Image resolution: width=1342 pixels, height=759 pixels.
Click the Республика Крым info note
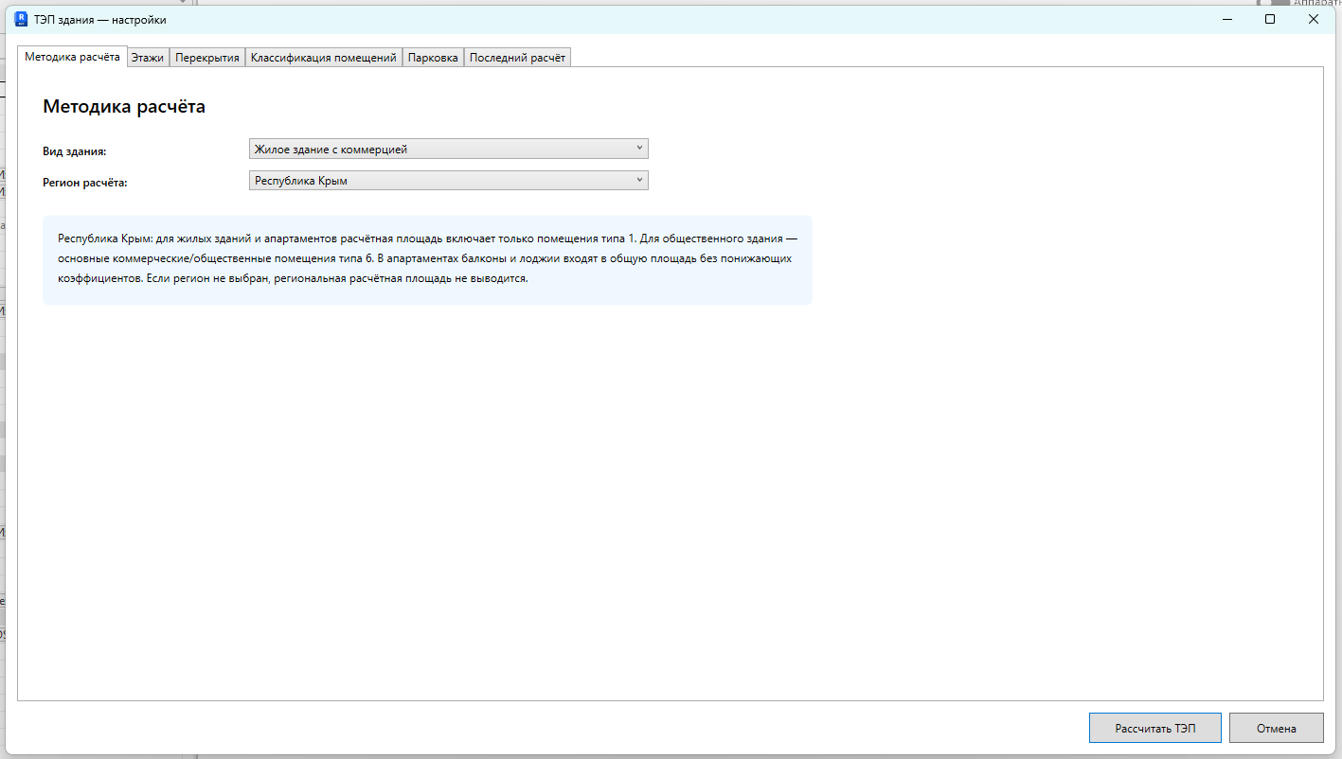[x=427, y=260]
